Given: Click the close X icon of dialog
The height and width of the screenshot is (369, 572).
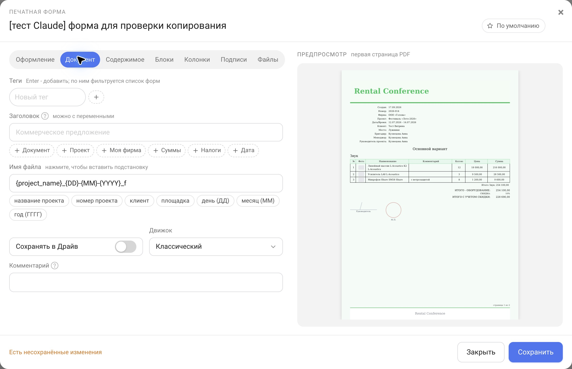Looking at the screenshot, I should 561,12.
